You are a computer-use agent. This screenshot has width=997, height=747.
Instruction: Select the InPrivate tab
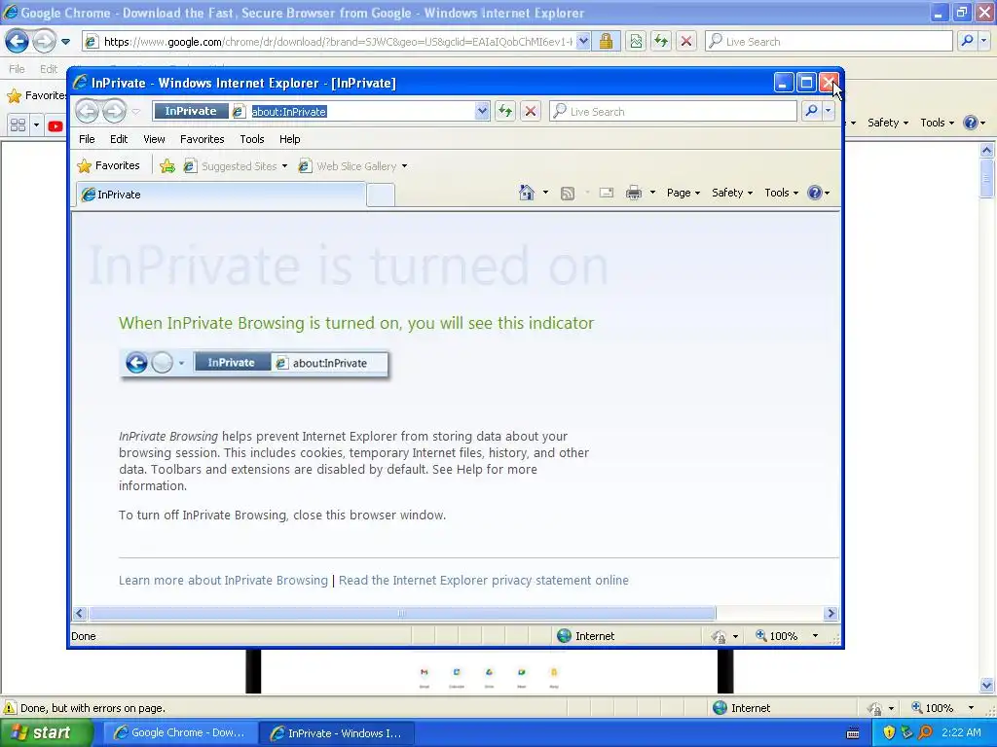pyautogui.click(x=221, y=195)
